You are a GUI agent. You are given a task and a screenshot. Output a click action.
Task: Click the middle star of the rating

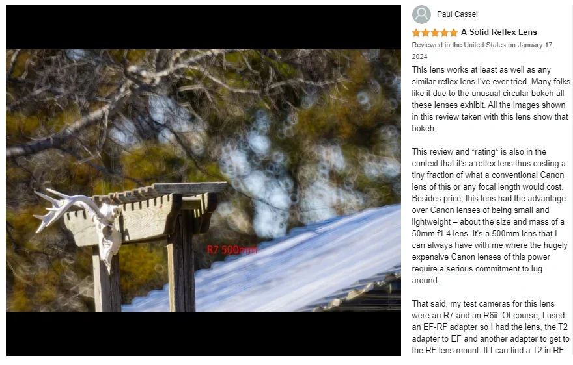(x=435, y=33)
